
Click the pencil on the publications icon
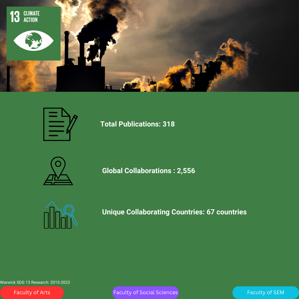point(72,123)
